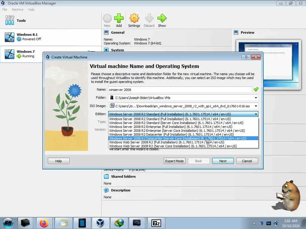306x229 pixels.
Task: Click the Shared folders section icon
Action: pos(106,177)
